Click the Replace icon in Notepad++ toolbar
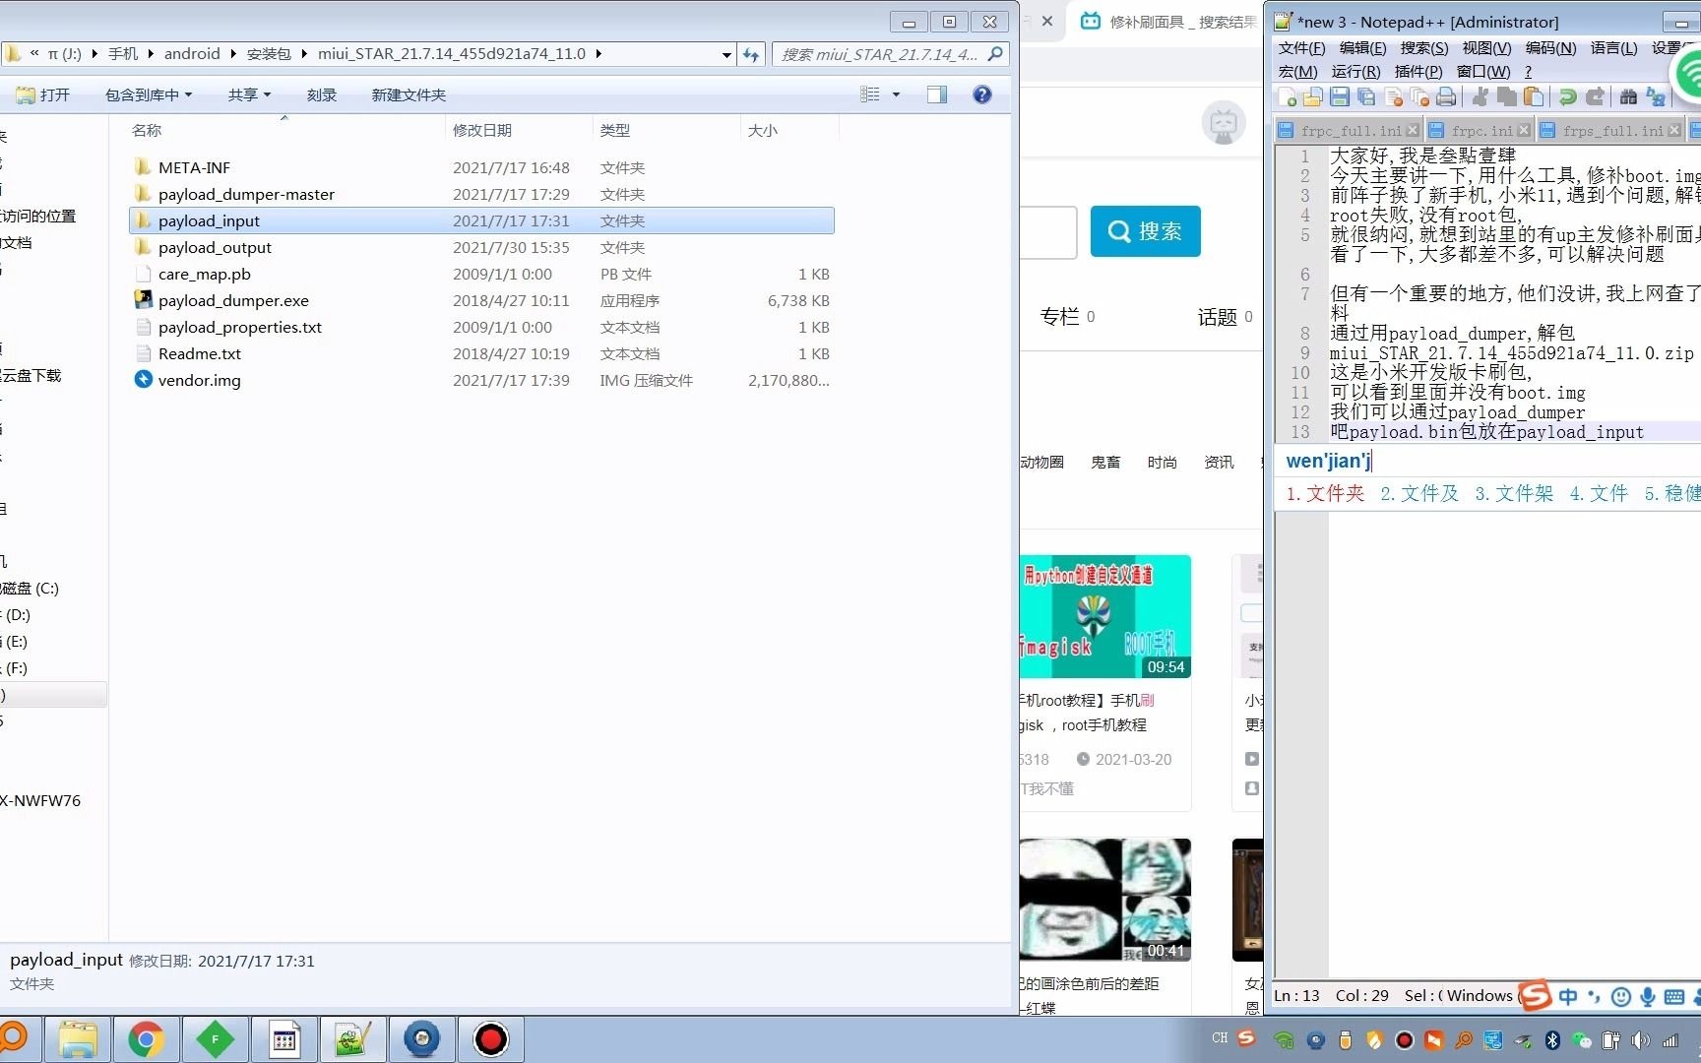Screen dimensions: 1701x1063 click(x=1656, y=96)
